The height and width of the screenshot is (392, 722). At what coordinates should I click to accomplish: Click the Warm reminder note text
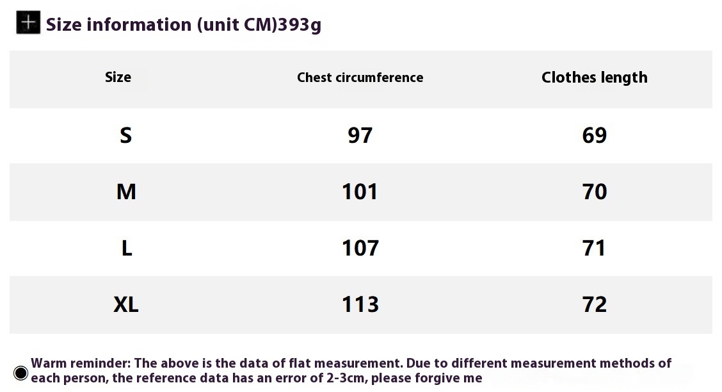pos(351,371)
